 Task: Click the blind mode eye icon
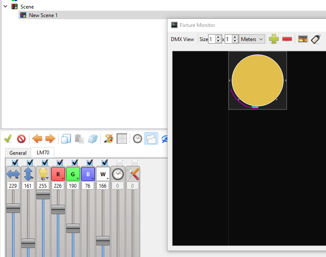pyautogui.click(x=164, y=139)
